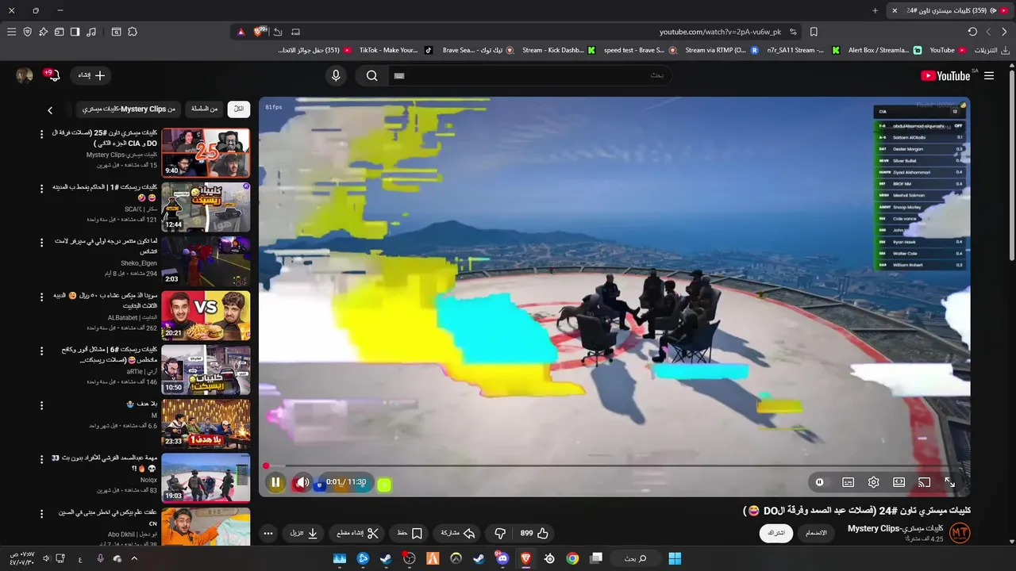The image size is (1016, 571).
Task: Open the Sheko_Elgen channel text
Action: pos(139,263)
